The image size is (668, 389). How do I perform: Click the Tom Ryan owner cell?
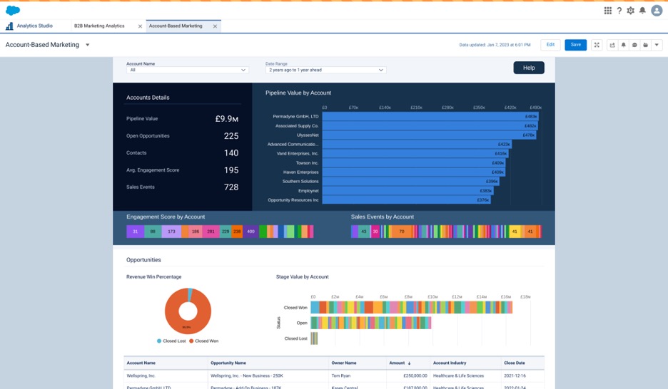click(x=341, y=376)
